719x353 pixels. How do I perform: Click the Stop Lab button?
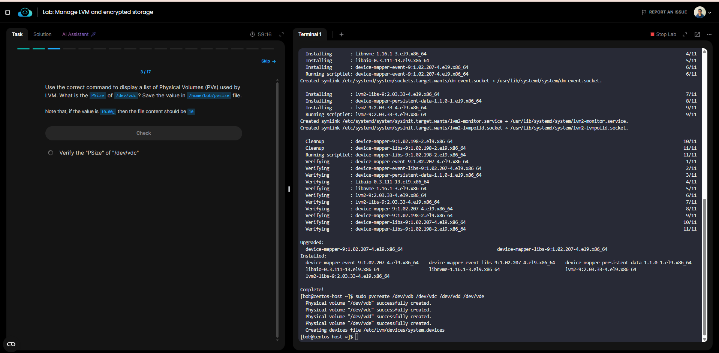click(x=663, y=34)
